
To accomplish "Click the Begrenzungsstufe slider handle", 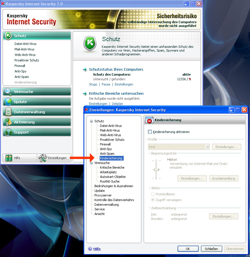I will point(156,169).
